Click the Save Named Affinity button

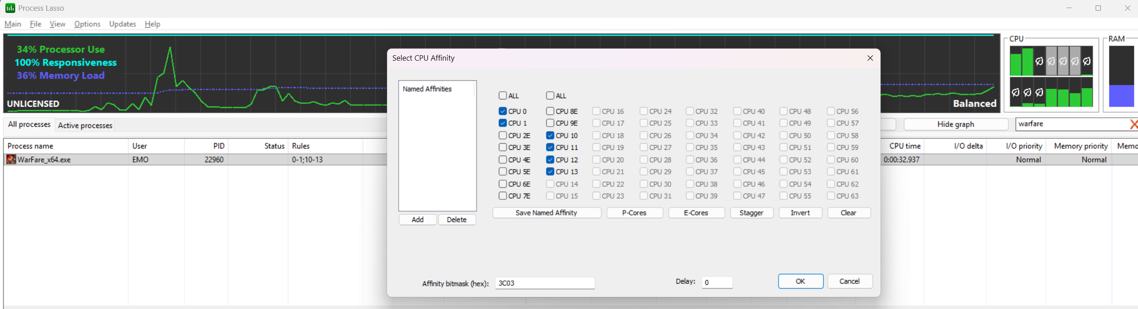coord(547,213)
